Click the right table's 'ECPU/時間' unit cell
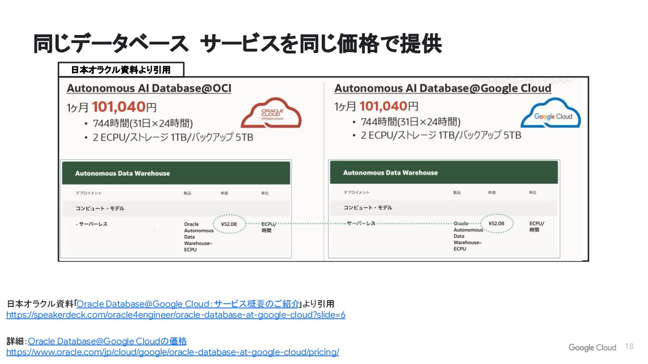Screen dimensions: 648x364 coord(537,226)
